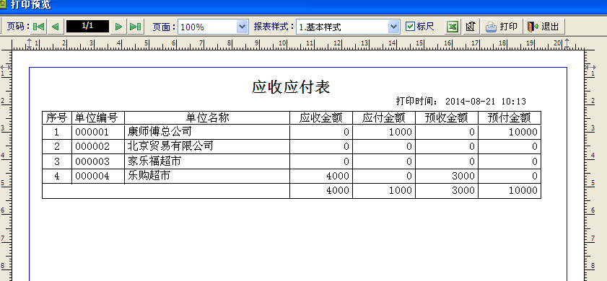Click sequence number 1 in 康师傅总公司 row
The height and width of the screenshot is (281, 607).
click(56, 132)
